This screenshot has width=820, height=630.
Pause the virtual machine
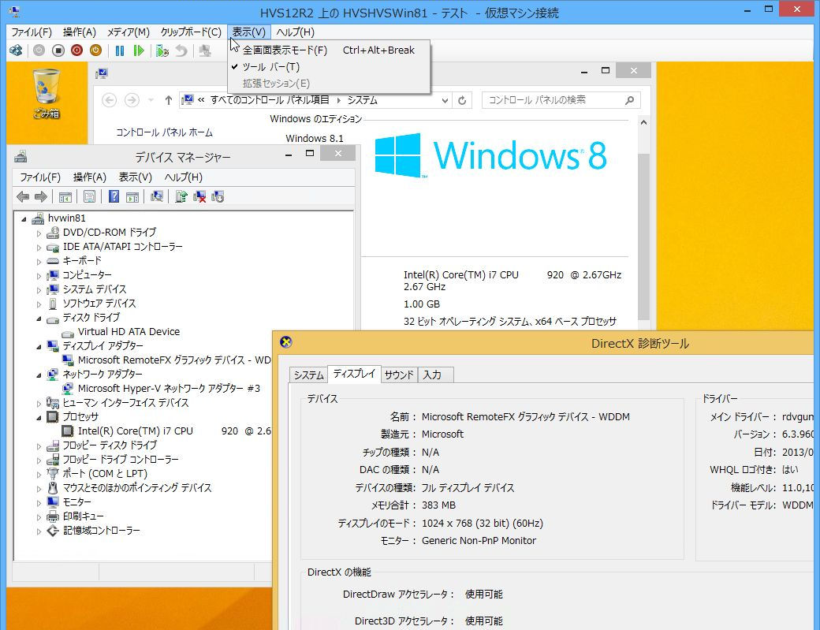click(x=120, y=50)
